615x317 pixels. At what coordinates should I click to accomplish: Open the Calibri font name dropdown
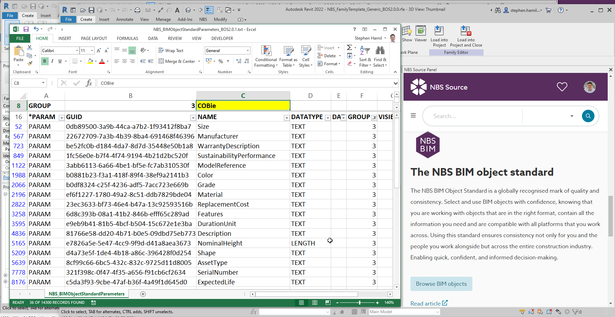click(77, 51)
